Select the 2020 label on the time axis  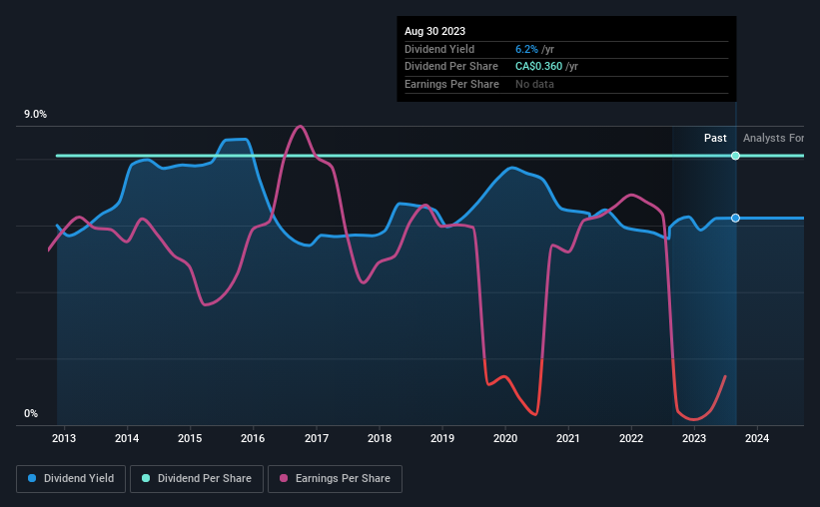pyautogui.click(x=505, y=438)
